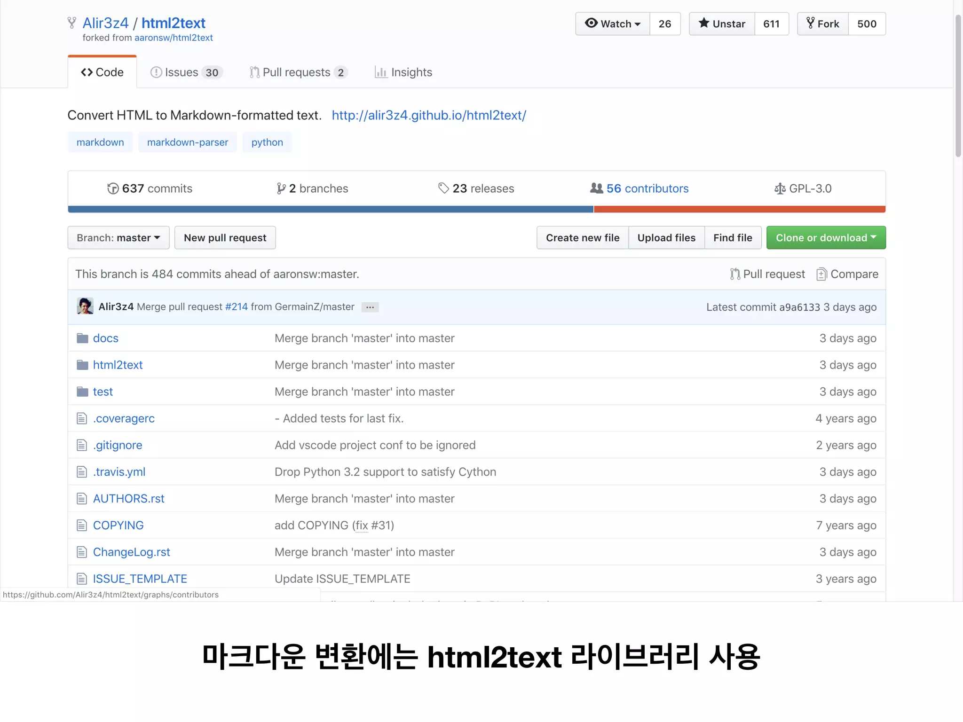Open the Compare link

pos(847,274)
